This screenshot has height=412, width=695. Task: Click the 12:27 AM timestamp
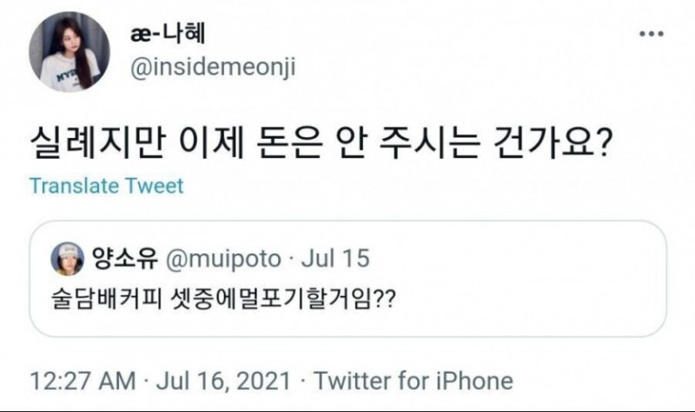pos(82,381)
